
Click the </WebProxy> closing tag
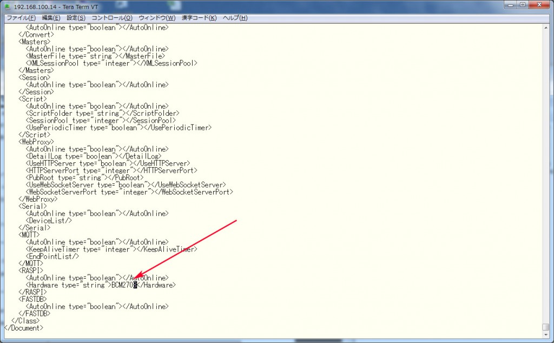(38, 199)
